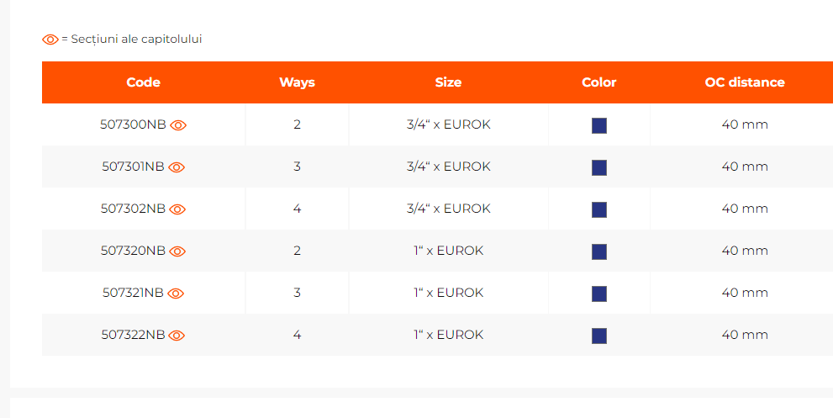Click the eye icon beside 507322NB

177,336
